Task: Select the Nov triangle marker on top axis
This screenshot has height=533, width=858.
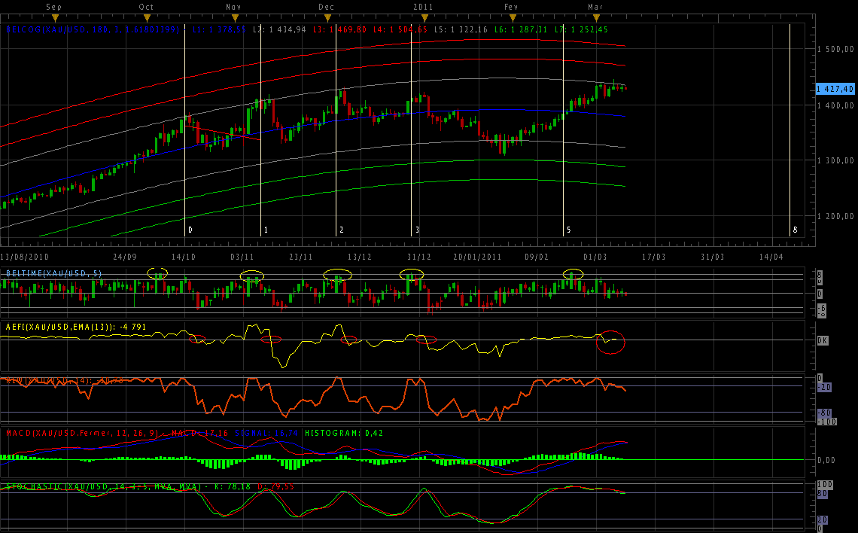Action: click(235, 17)
